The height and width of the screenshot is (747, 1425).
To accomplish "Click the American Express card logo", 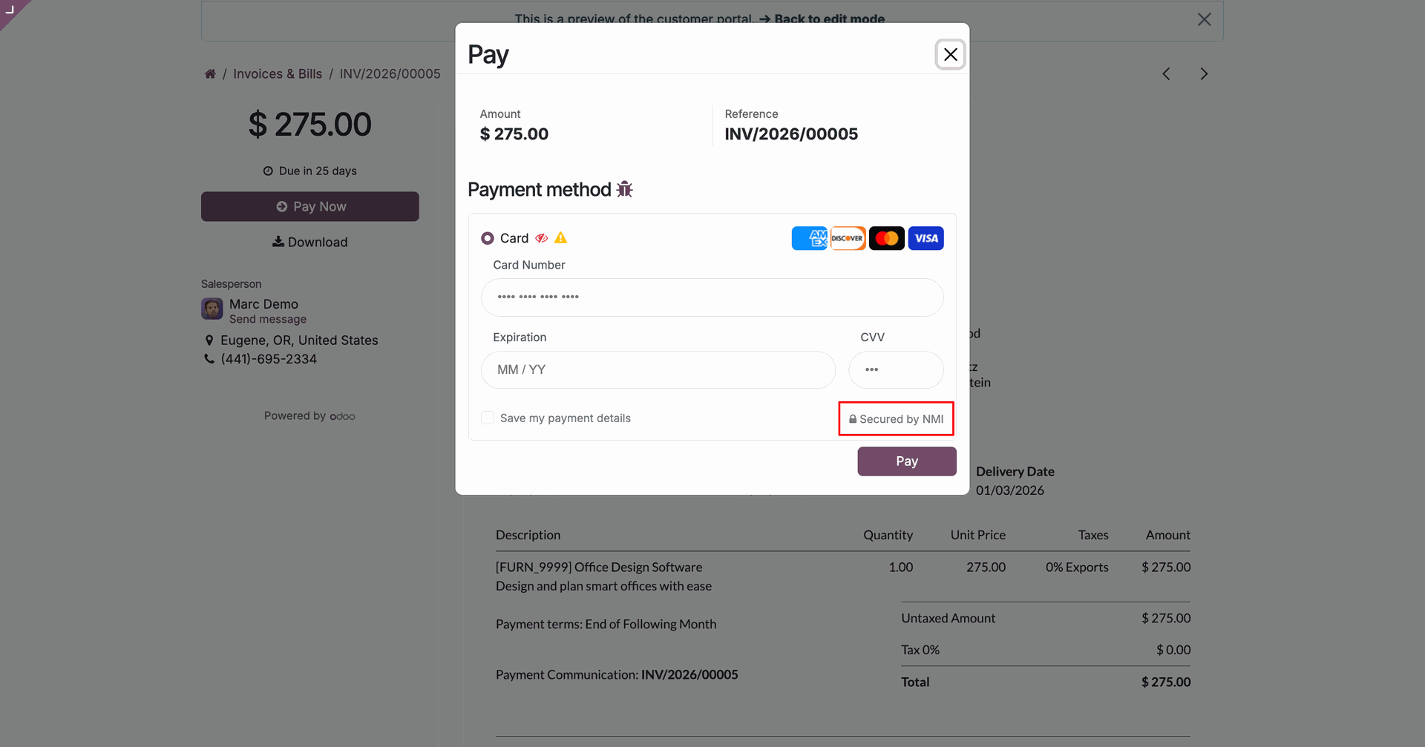I will (x=809, y=238).
